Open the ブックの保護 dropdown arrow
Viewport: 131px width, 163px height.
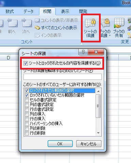point(110,36)
